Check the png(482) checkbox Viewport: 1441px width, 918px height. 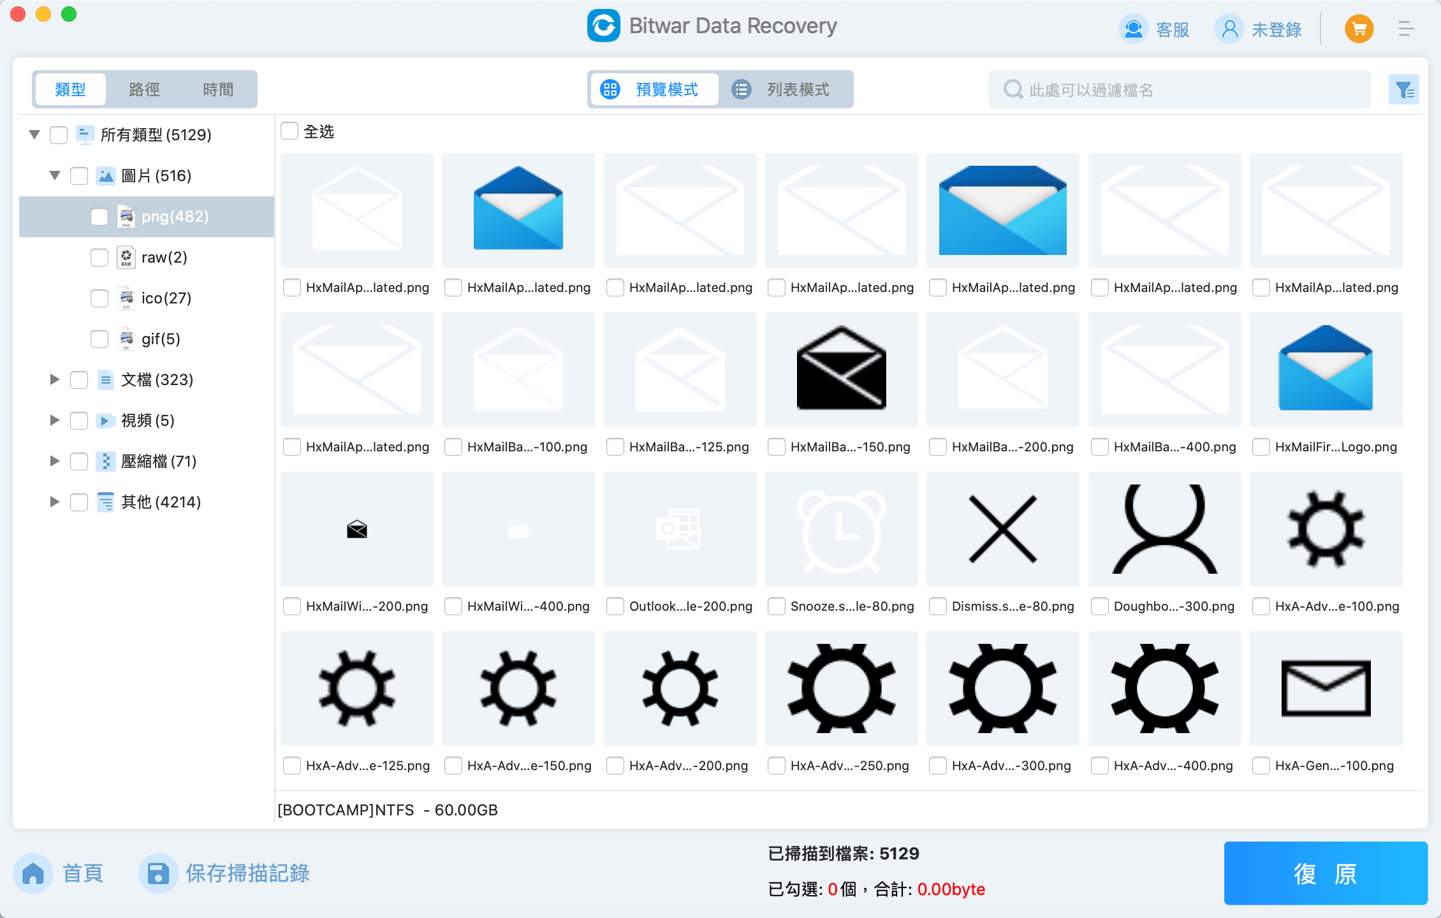click(99, 217)
